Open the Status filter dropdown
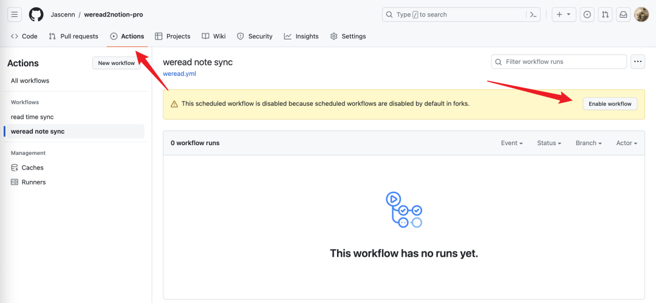 pyautogui.click(x=549, y=143)
